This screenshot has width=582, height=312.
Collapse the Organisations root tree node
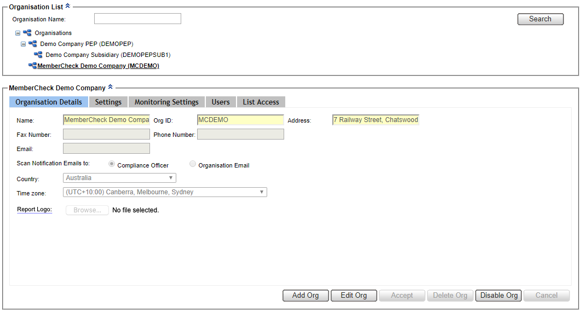(x=18, y=33)
